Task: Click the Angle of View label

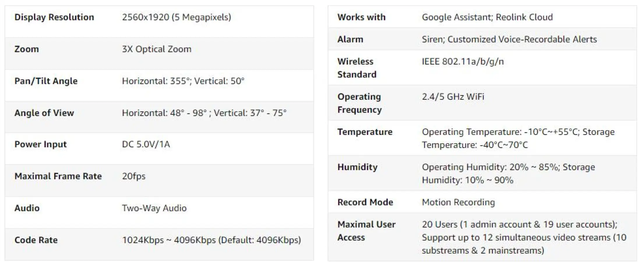Action: coord(44,113)
